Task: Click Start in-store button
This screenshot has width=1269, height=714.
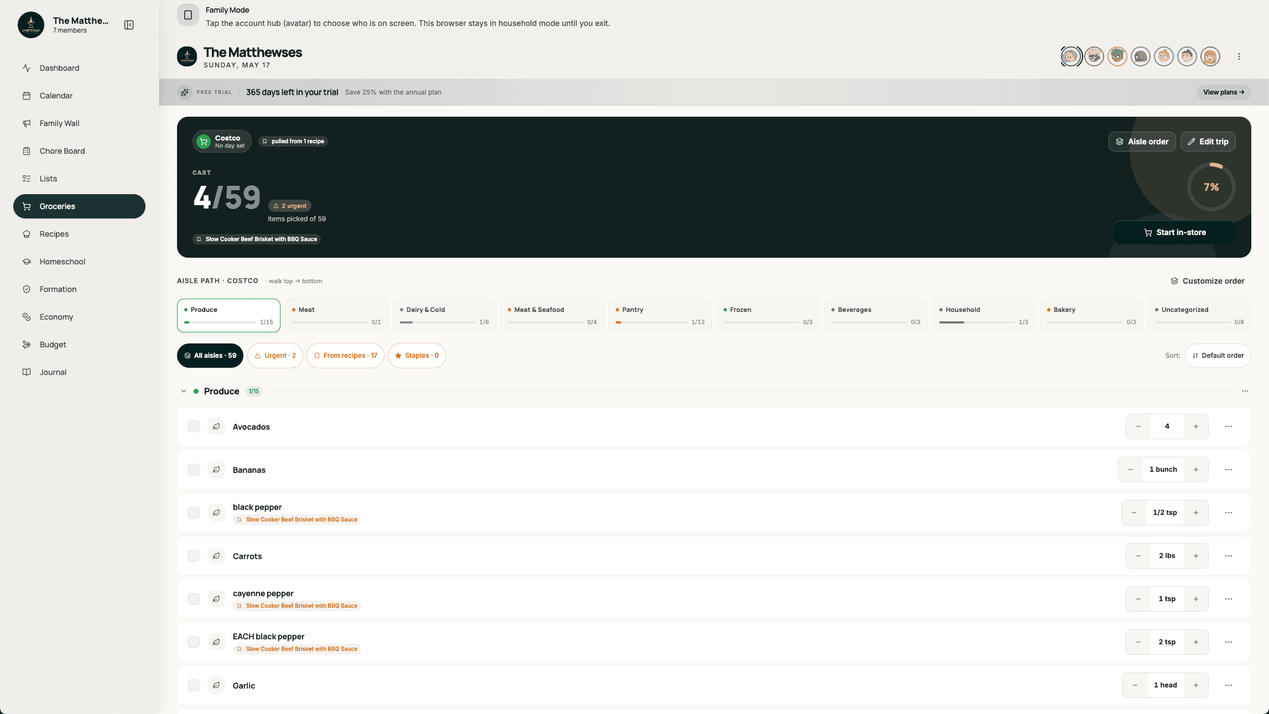Action: click(1175, 232)
